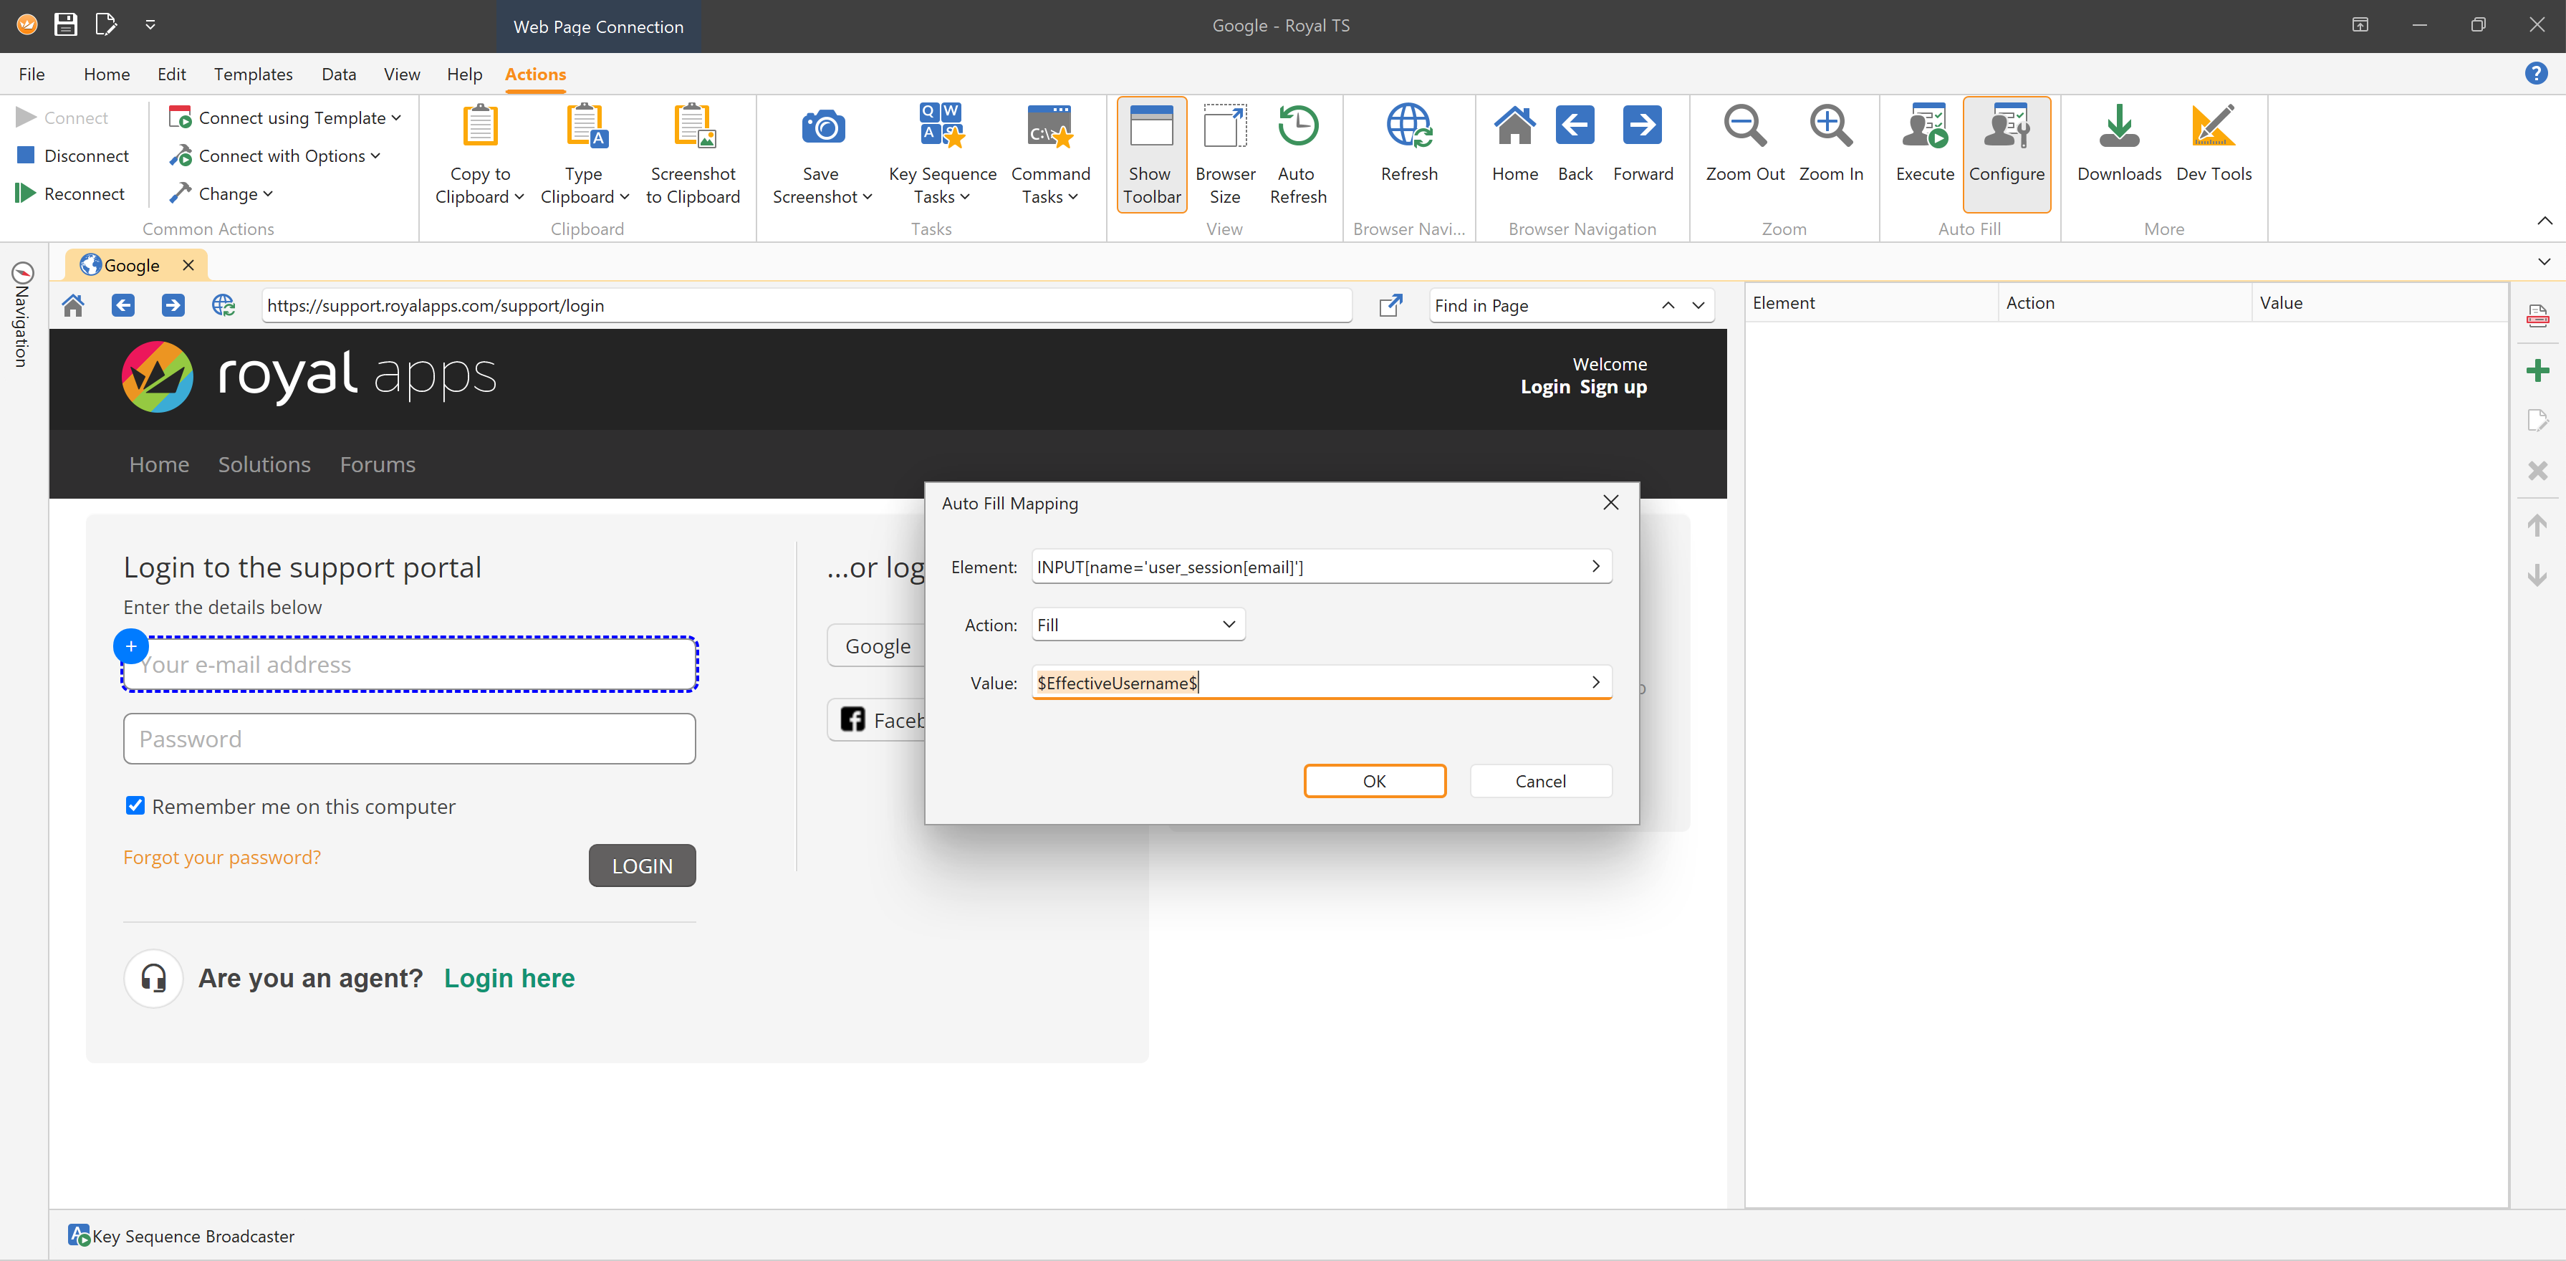Click the Password input field
The width and height of the screenshot is (2566, 1261).
(x=408, y=739)
